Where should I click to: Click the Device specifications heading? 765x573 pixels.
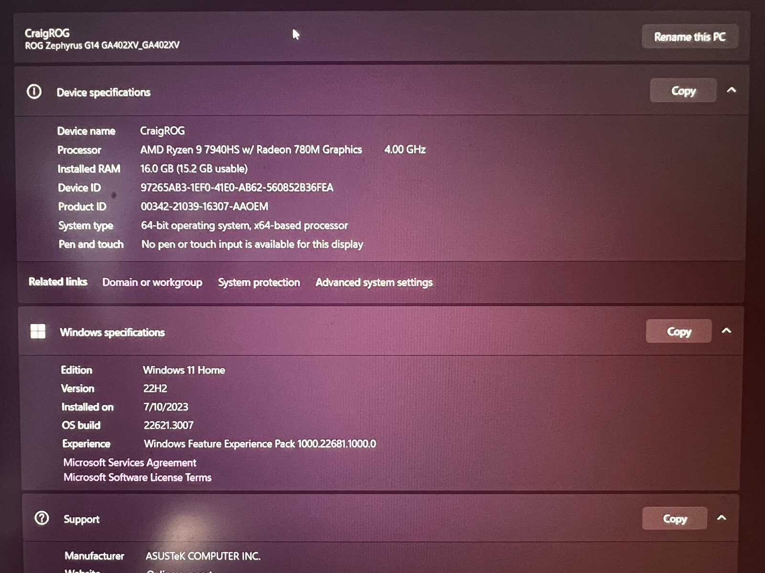[103, 92]
